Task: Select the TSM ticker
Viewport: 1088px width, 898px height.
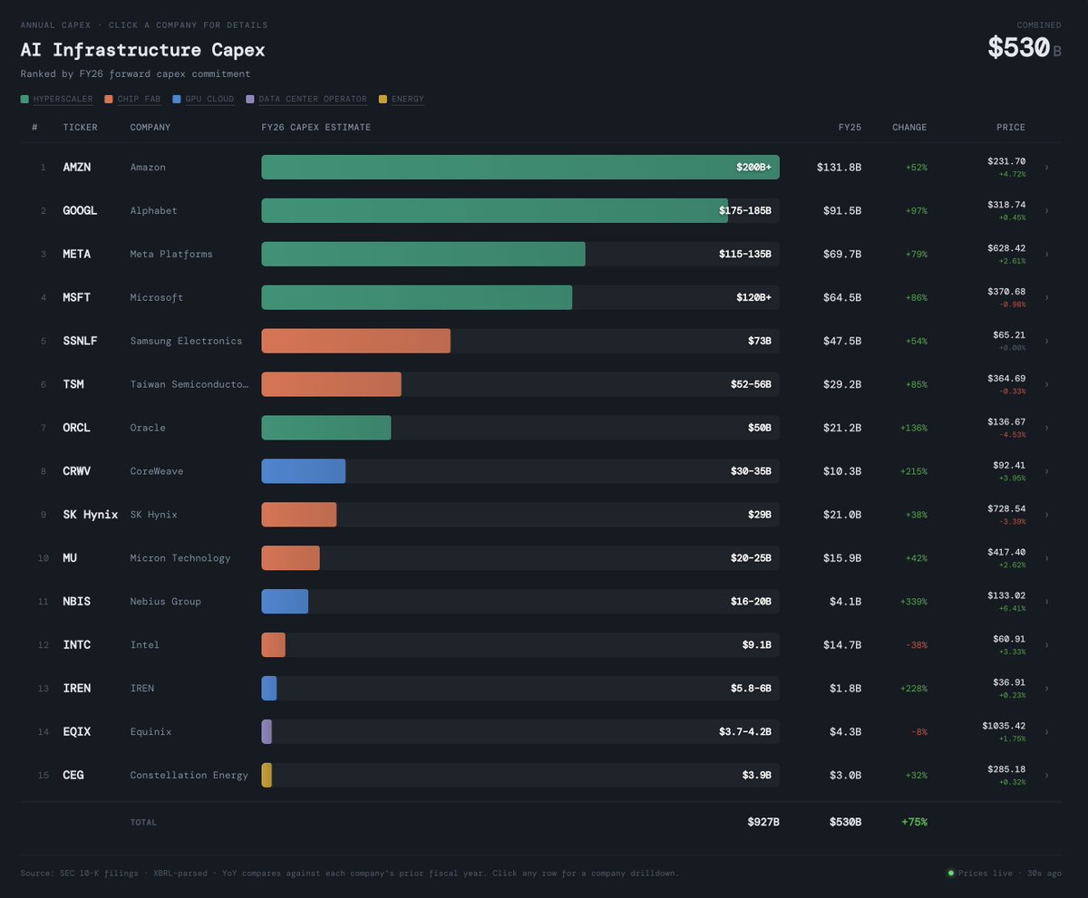Action: pyautogui.click(x=73, y=384)
